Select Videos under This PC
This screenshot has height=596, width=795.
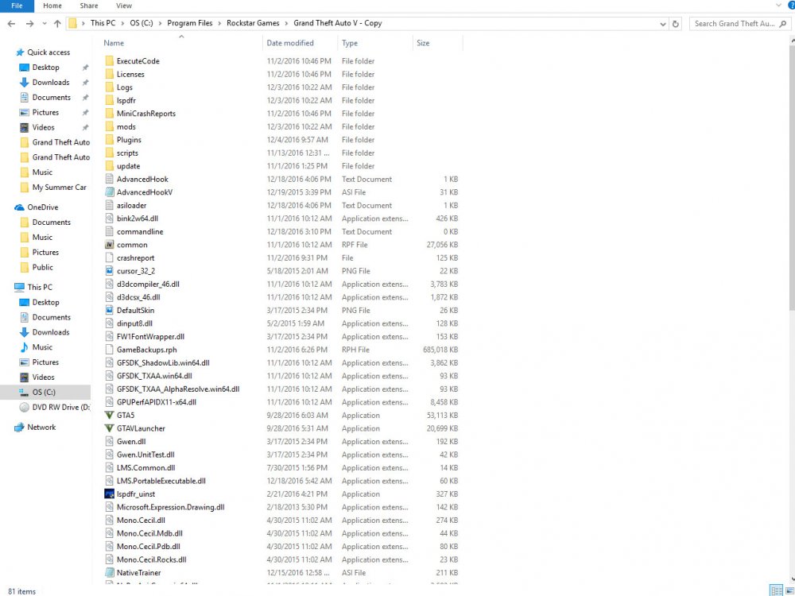click(43, 377)
